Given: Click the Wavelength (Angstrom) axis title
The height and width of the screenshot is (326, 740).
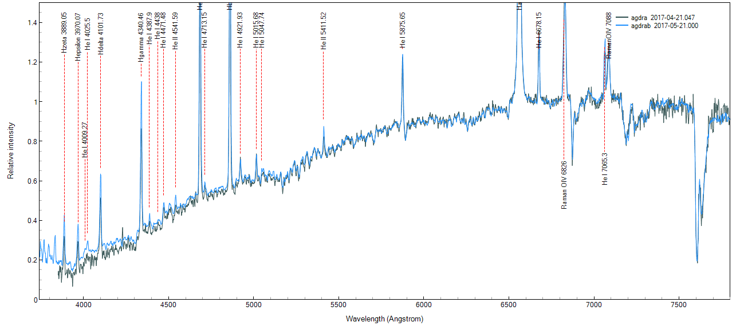Looking at the screenshot, I should tap(384, 319).
